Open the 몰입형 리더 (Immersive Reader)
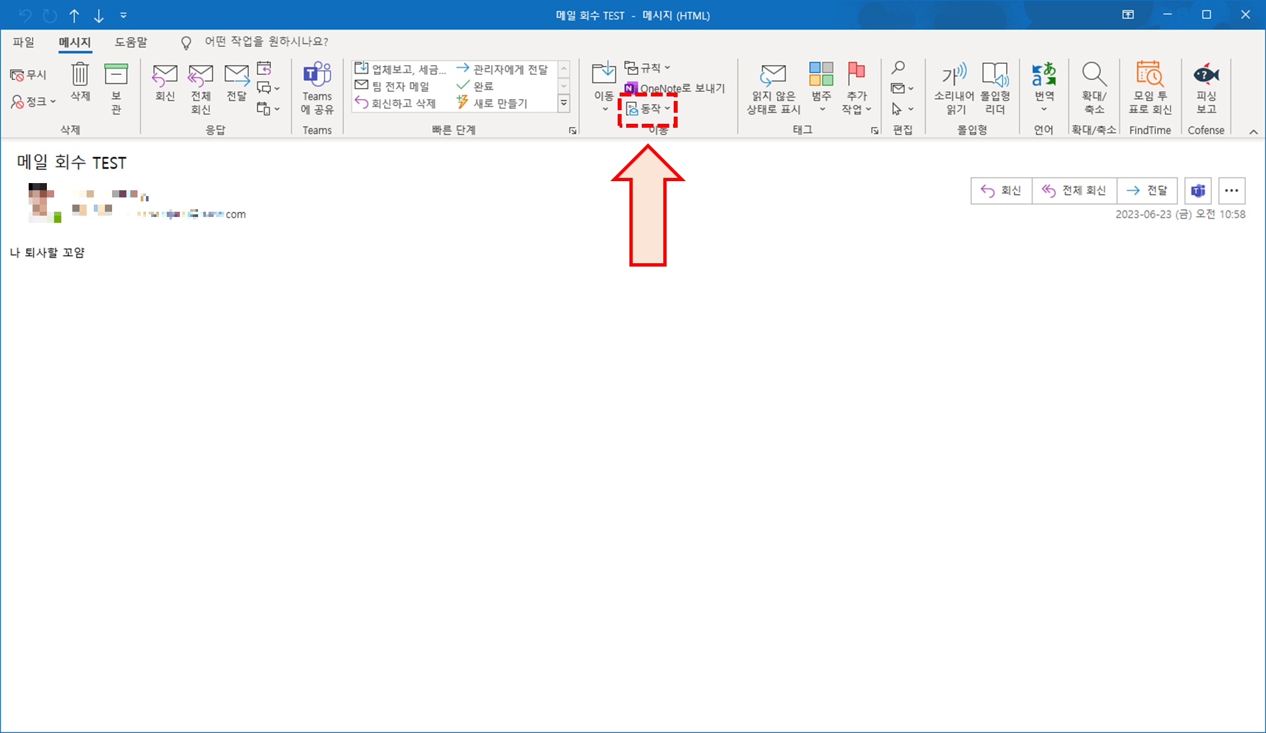The height and width of the screenshot is (733, 1266). (x=995, y=88)
